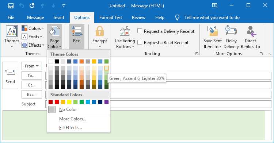Open Customize Quick Access Toolbar arrow
This screenshot has width=274, height=143.
click(64, 6)
